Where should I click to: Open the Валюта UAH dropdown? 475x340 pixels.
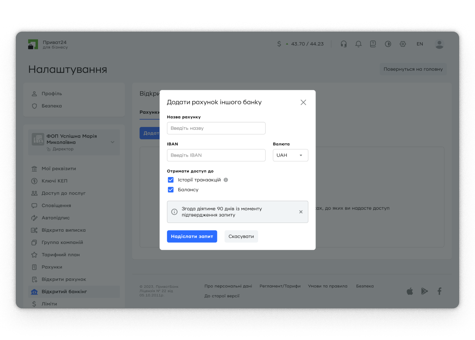tap(291, 155)
